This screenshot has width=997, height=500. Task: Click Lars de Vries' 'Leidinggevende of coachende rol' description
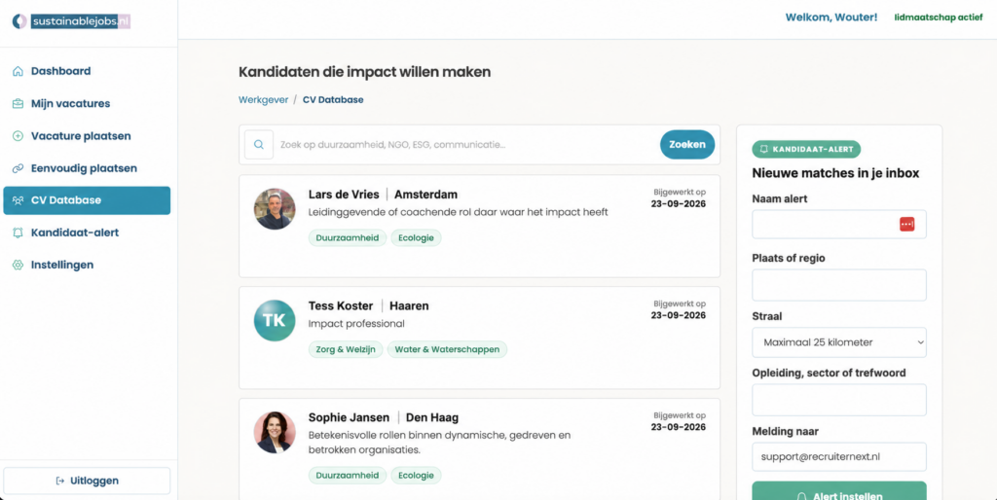coord(459,212)
